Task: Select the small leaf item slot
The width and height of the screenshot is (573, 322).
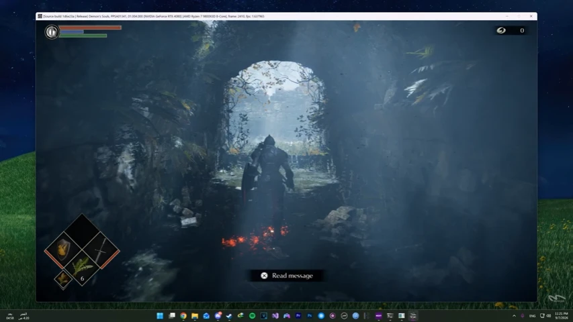Action: 63,278
